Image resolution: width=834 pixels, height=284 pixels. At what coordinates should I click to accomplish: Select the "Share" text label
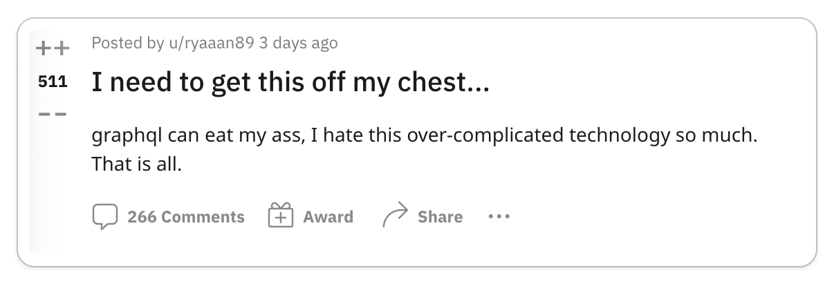440,217
